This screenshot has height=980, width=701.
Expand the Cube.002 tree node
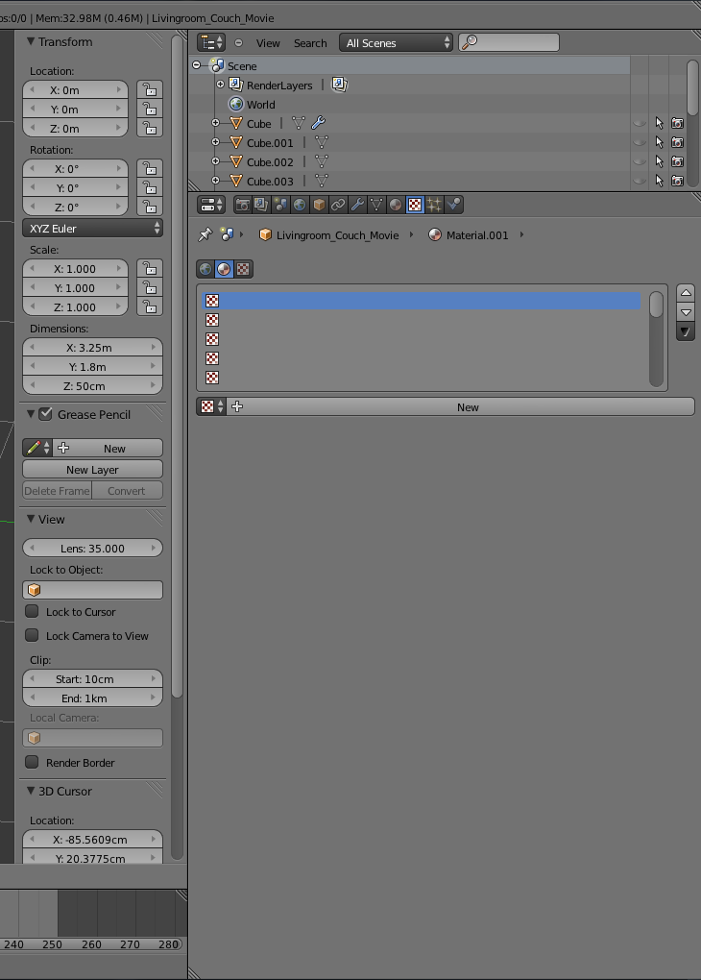coord(215,161)
